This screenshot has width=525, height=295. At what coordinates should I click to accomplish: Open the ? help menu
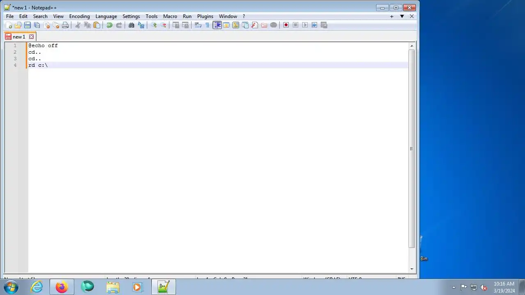click(x=244, y=16)
